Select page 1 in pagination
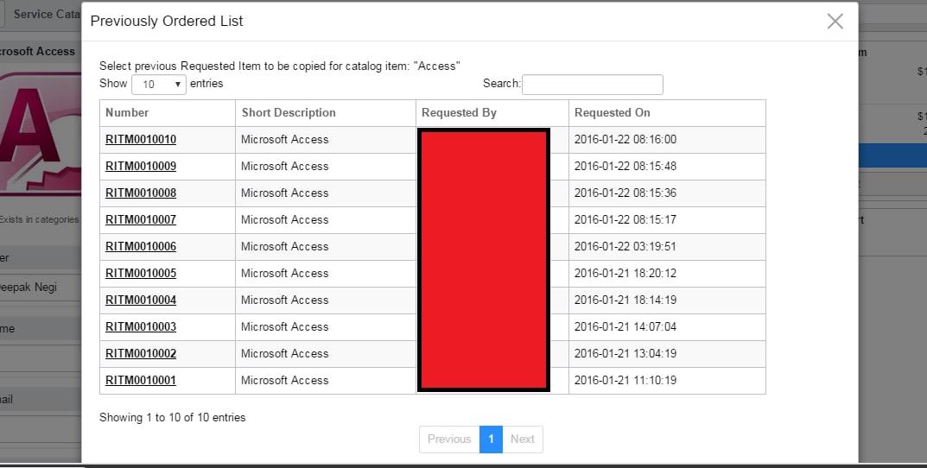This screenshot has width=927, height=468. pyautogui.click(x=491, y=439)
